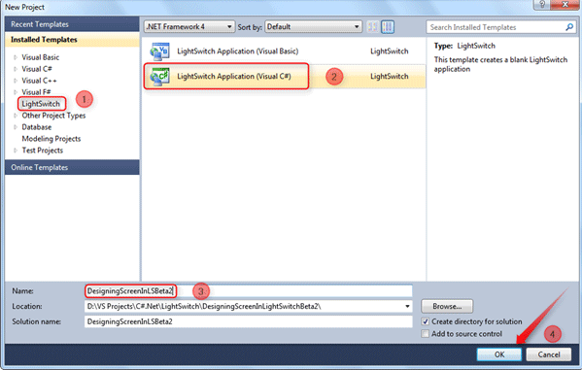
Task: Expand the Visual Basic tree node
Action: [x=16, y=57]
